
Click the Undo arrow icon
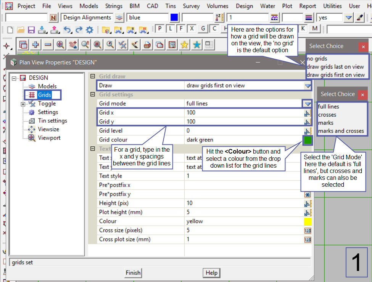point(68,30)
